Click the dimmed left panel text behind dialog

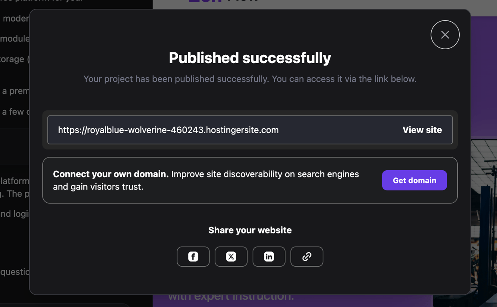14,181
